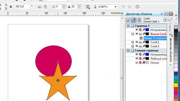Collapse the Копия Слой 1 layer

coord(132,34)
